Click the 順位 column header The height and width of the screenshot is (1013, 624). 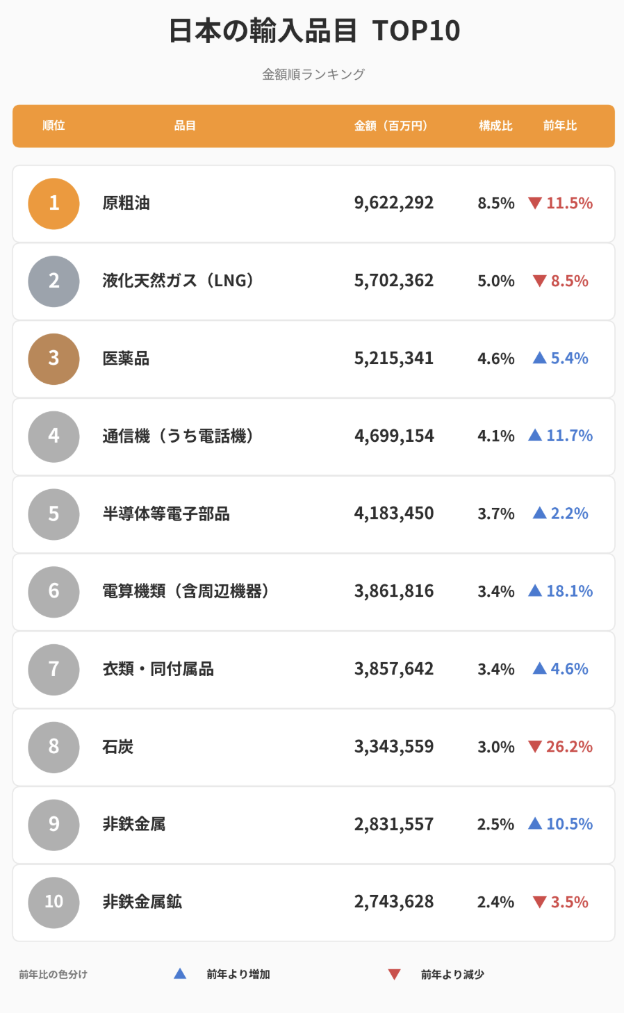click(54, 126)
